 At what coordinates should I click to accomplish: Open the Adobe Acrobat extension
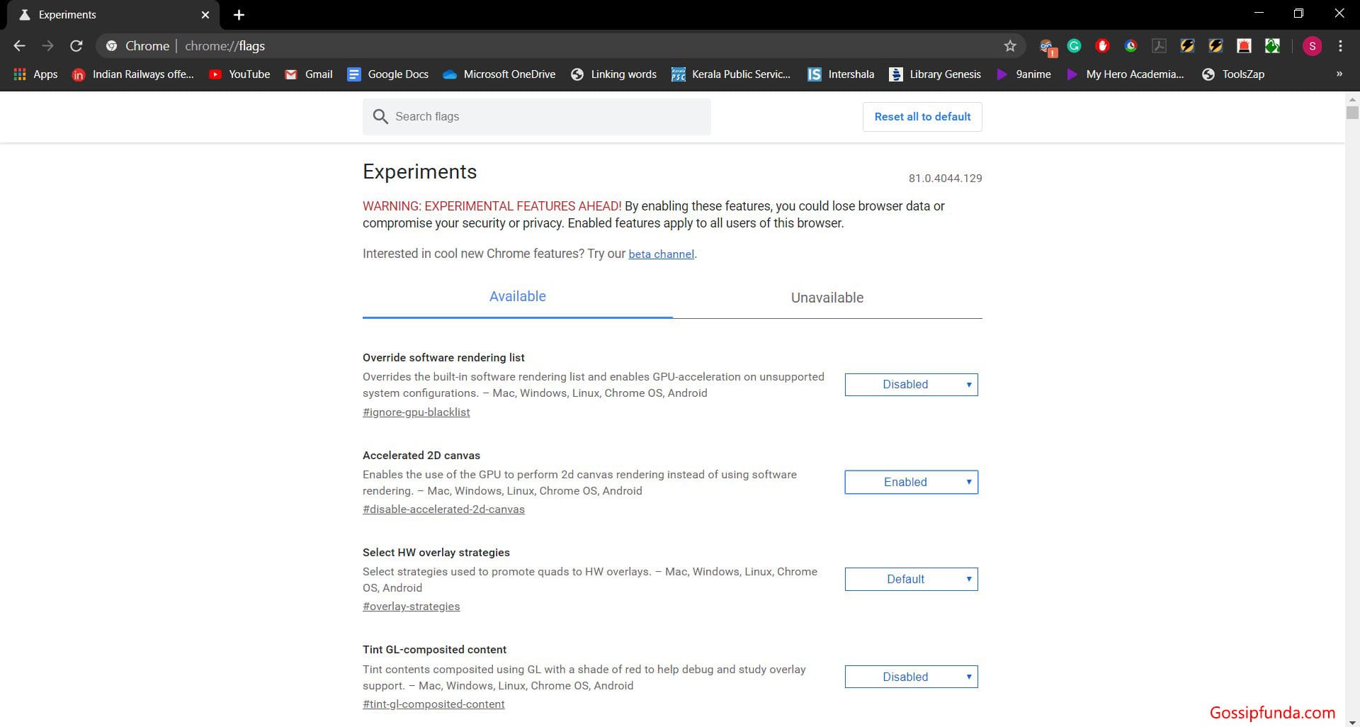click(1160, 46)
